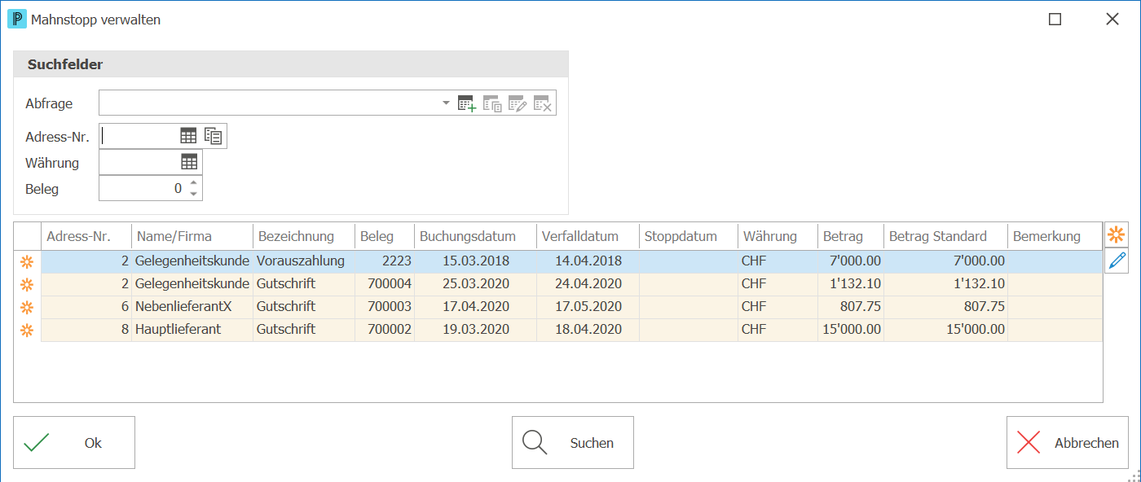Select the Hauptlieferant name cell

192,330
